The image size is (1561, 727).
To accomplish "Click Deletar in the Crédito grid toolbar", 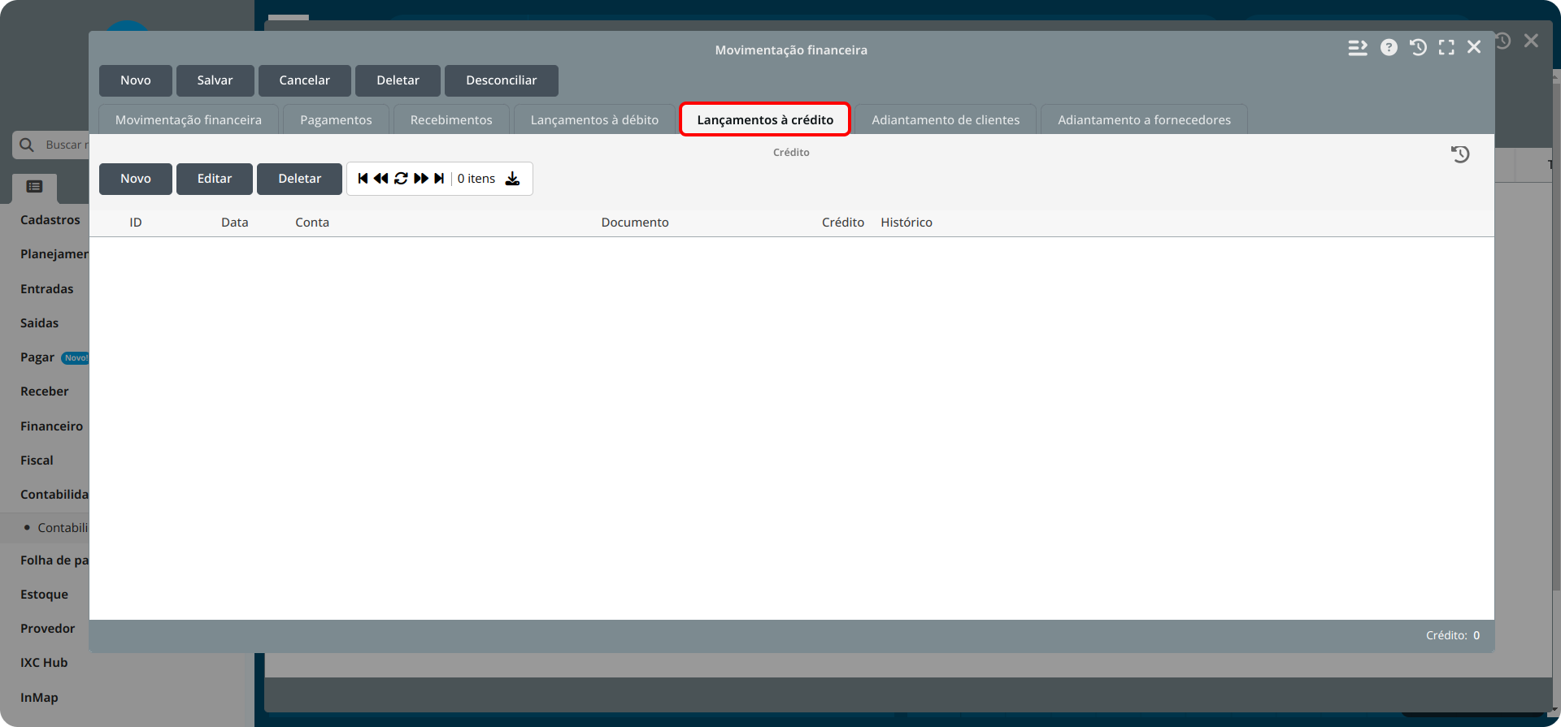I will pos(299,179).
